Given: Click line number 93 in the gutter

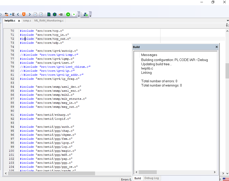Looking at the screenshot, I should click(12, 123).
